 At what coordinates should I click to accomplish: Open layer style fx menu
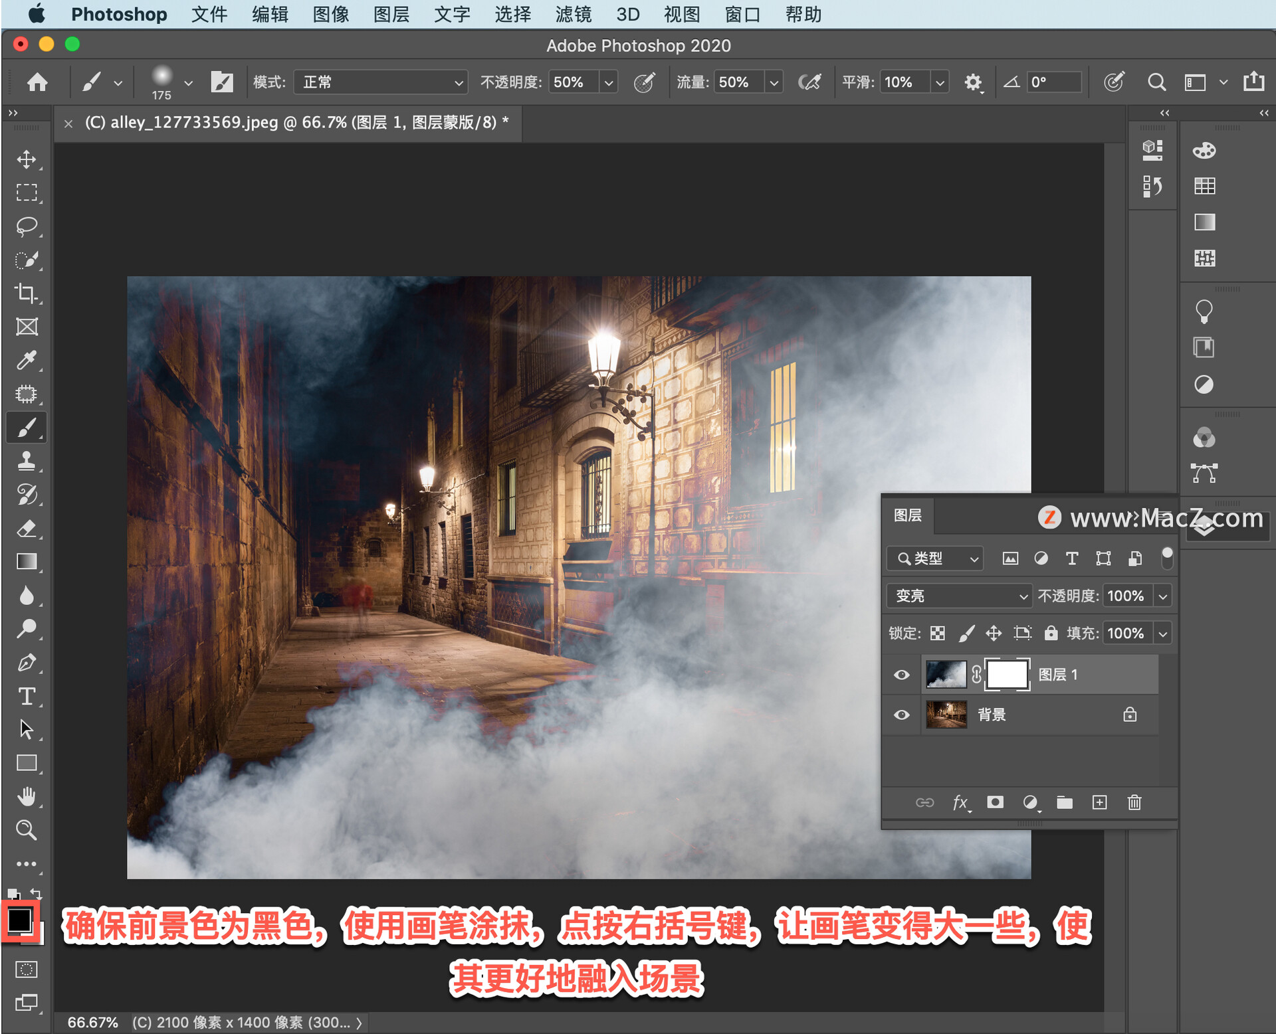(960, 802)
